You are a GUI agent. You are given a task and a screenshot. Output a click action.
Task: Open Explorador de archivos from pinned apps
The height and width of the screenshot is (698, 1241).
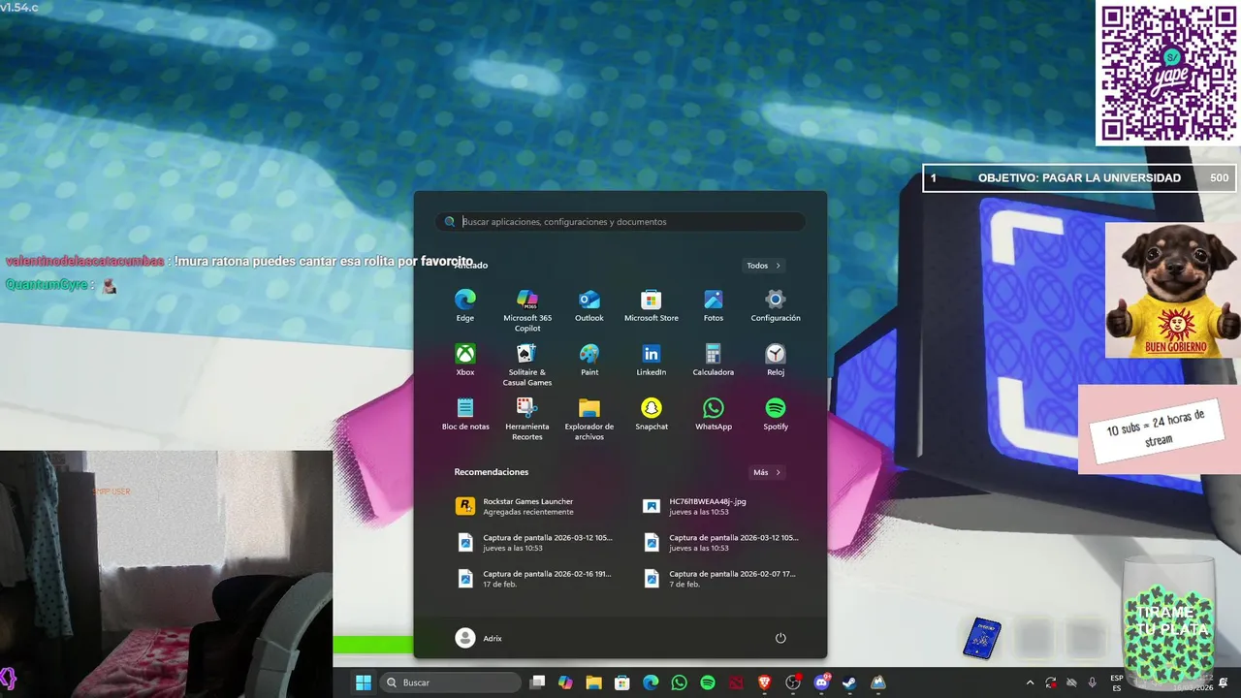[x=589, y=419]
